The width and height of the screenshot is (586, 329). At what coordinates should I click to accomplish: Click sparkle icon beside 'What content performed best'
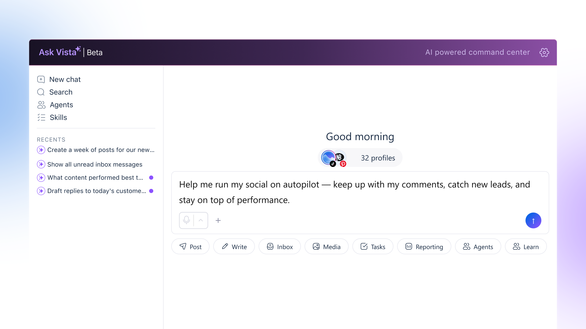click(41, 178)
